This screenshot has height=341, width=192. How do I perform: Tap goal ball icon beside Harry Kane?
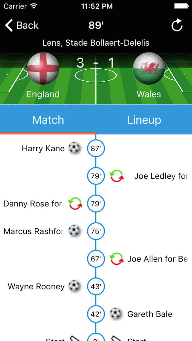point(74,148)
